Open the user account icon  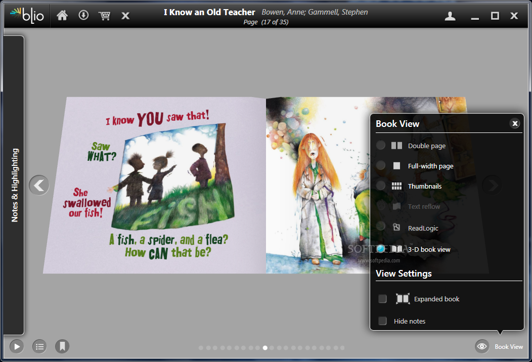pos(450,16)
